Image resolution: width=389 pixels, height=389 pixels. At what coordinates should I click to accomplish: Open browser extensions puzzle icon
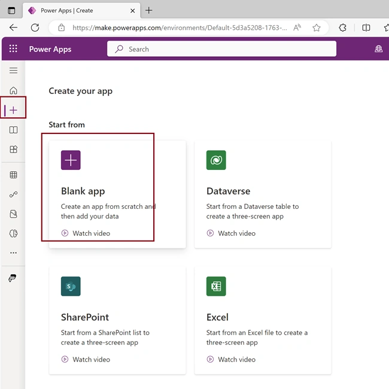(342, 28)
